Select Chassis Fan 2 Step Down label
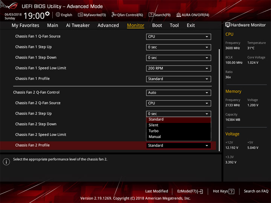 pyautogui.click(x=36, y=124)
